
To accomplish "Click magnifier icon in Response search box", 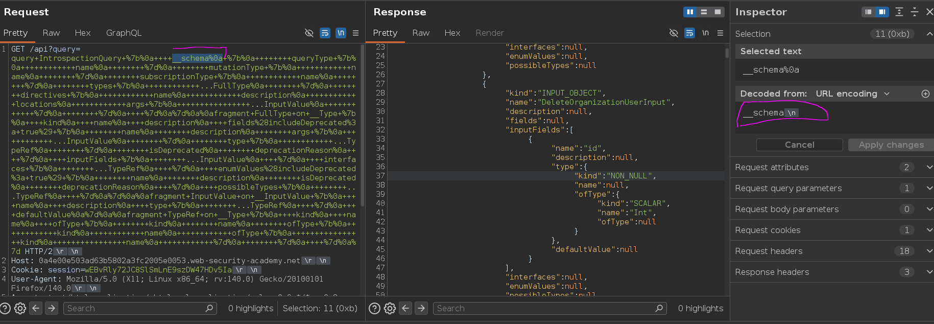I will pos(659,308).
